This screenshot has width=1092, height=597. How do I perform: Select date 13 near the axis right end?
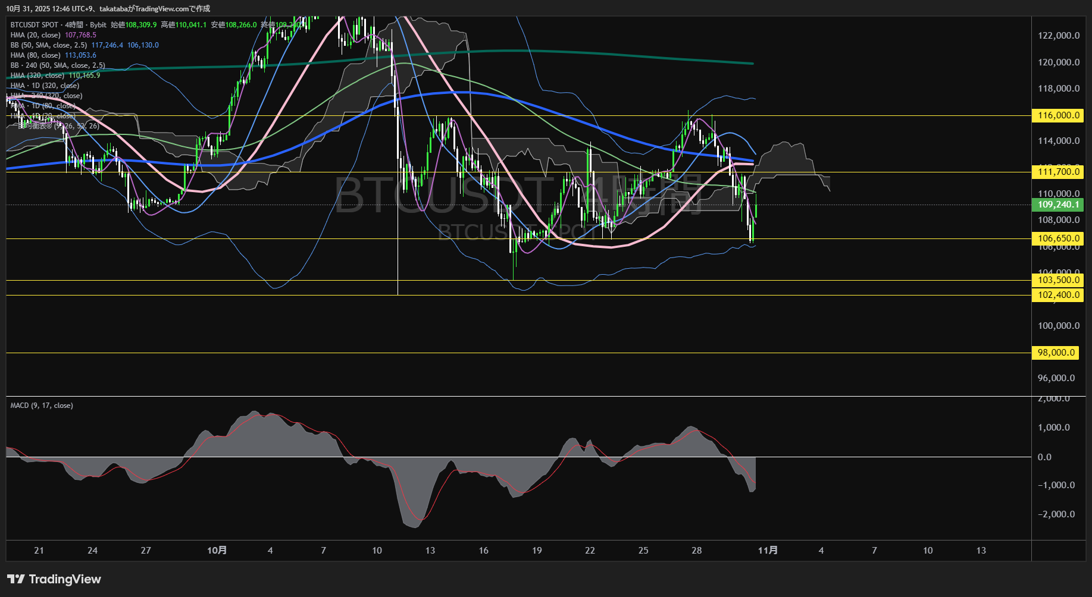pyautogui.click(x=981, y=551)
